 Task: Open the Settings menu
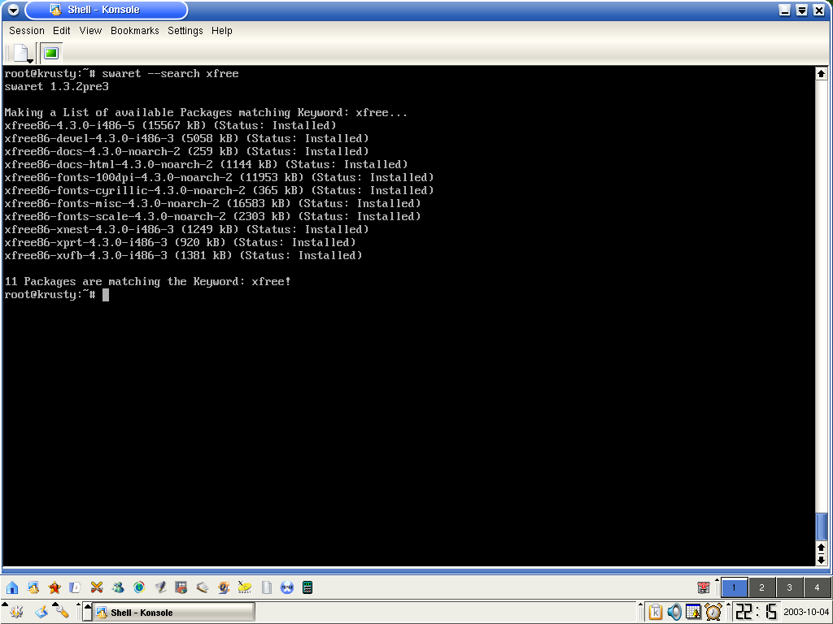[x=185, y=31]
